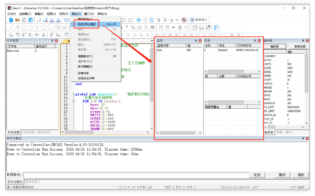The height and width of the screenshot is (196, 315).
Task: Click the S3 toolbar icon
Action: click(x=142, y=35)
